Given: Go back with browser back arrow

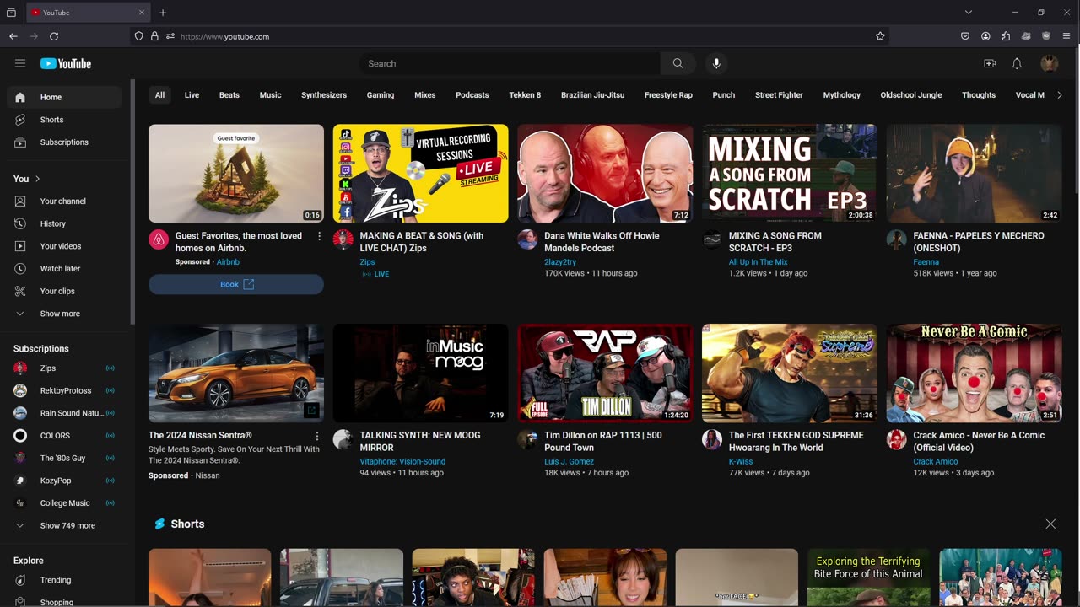Looking at the screenshot, I should [x=13, y=36].
